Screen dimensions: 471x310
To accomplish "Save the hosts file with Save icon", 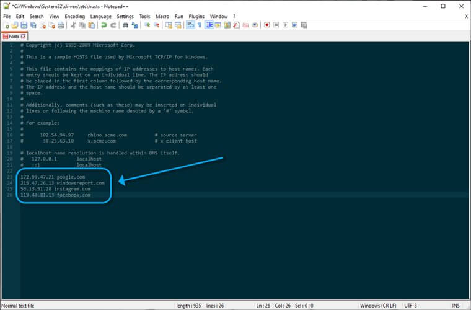I will point(24,25).
